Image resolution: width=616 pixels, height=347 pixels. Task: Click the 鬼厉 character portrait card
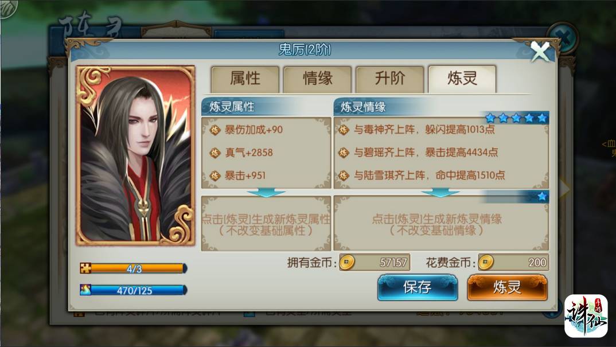click(x=135, y=155)
